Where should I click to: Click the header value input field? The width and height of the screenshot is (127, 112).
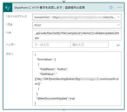89,45
